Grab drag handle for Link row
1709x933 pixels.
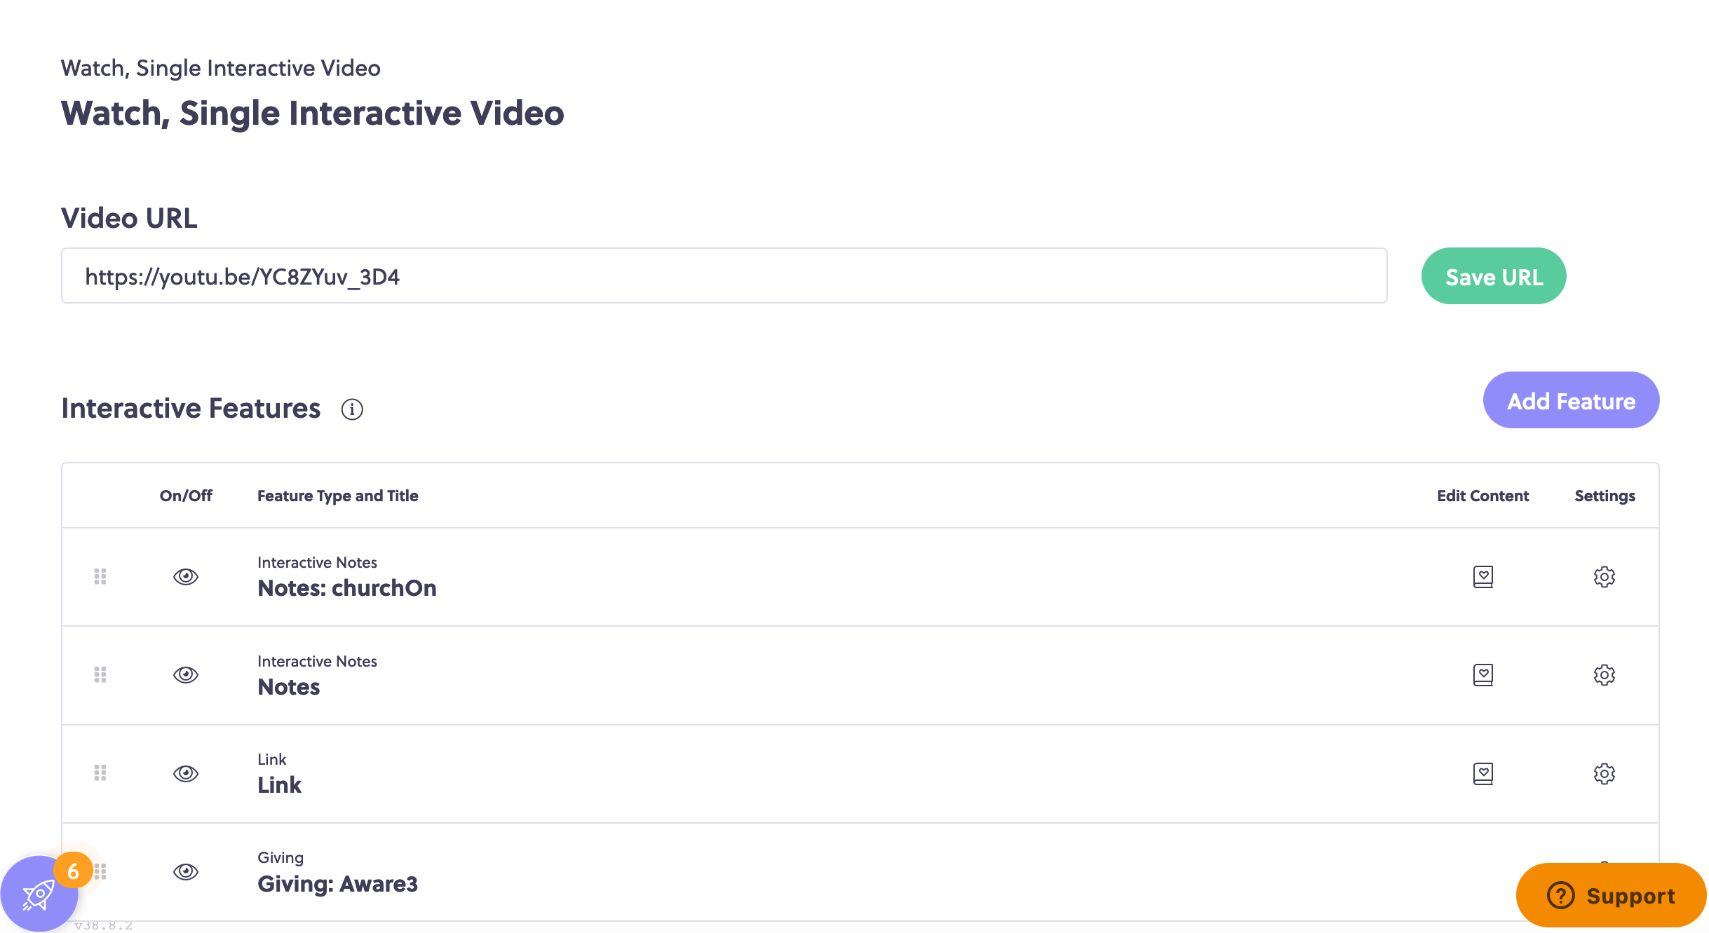tap(100, 773)
